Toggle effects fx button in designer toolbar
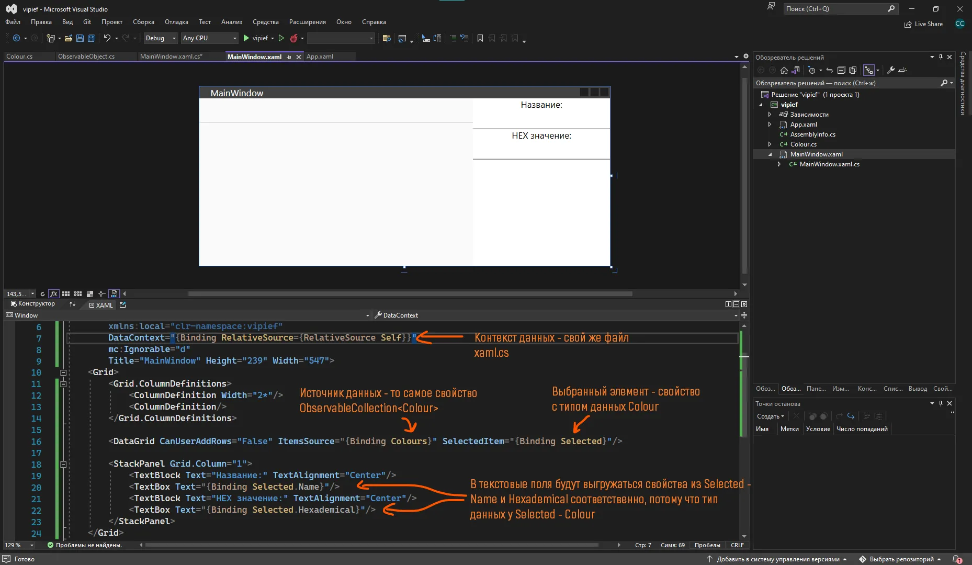The width and height of the screenshot is (972, 565). tap(53, 294)
